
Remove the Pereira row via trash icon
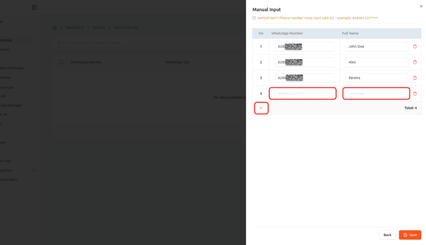pos(415,78)
